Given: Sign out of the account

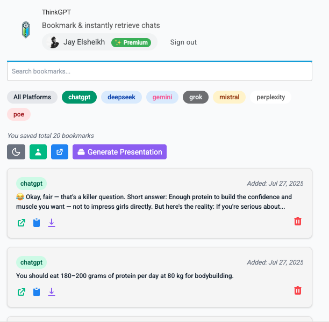Looking at the screenshot, I should click(183, 42).
